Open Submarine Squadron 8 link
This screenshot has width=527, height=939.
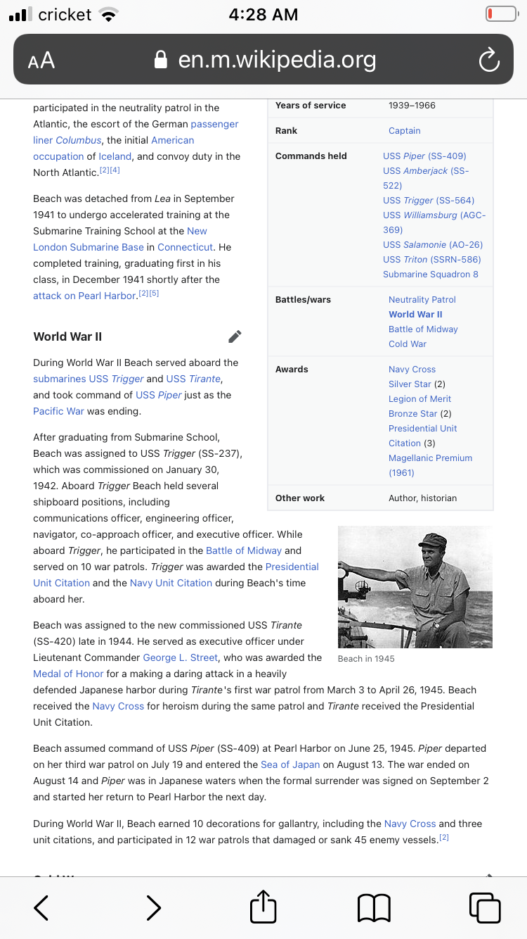431,275
